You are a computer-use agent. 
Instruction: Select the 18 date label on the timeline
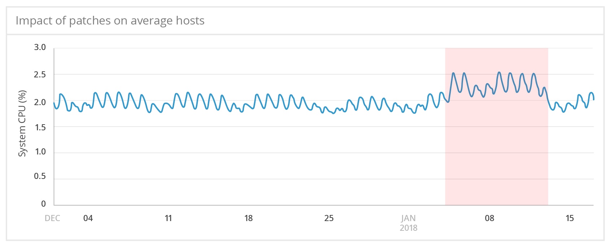point(248,218)
